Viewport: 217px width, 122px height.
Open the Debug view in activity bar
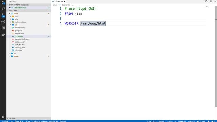[3, 22]
